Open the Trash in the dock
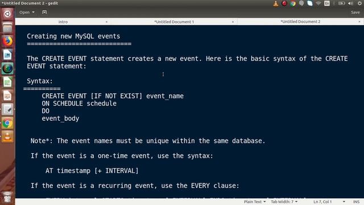 click(7, 197)
